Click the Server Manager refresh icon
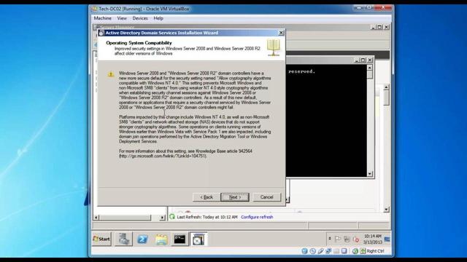This screenshot has height=262, width=467. pos(172,217)
